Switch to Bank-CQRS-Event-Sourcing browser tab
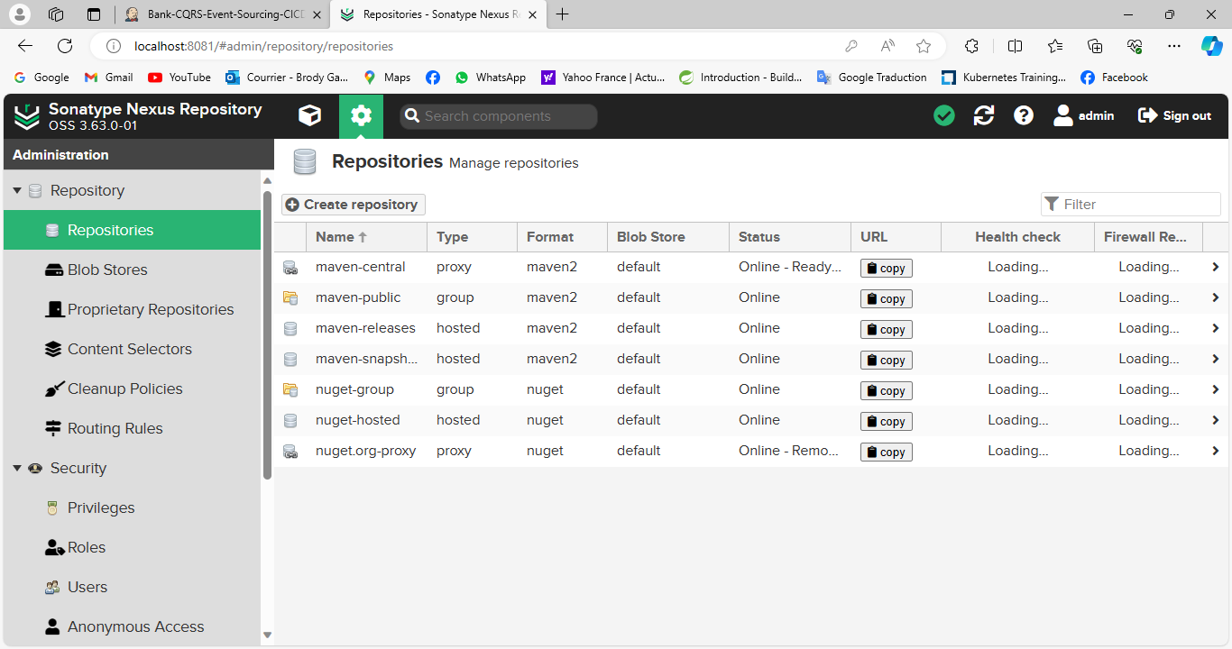This screenshot has height=649, width=1232. click(224, 14)
